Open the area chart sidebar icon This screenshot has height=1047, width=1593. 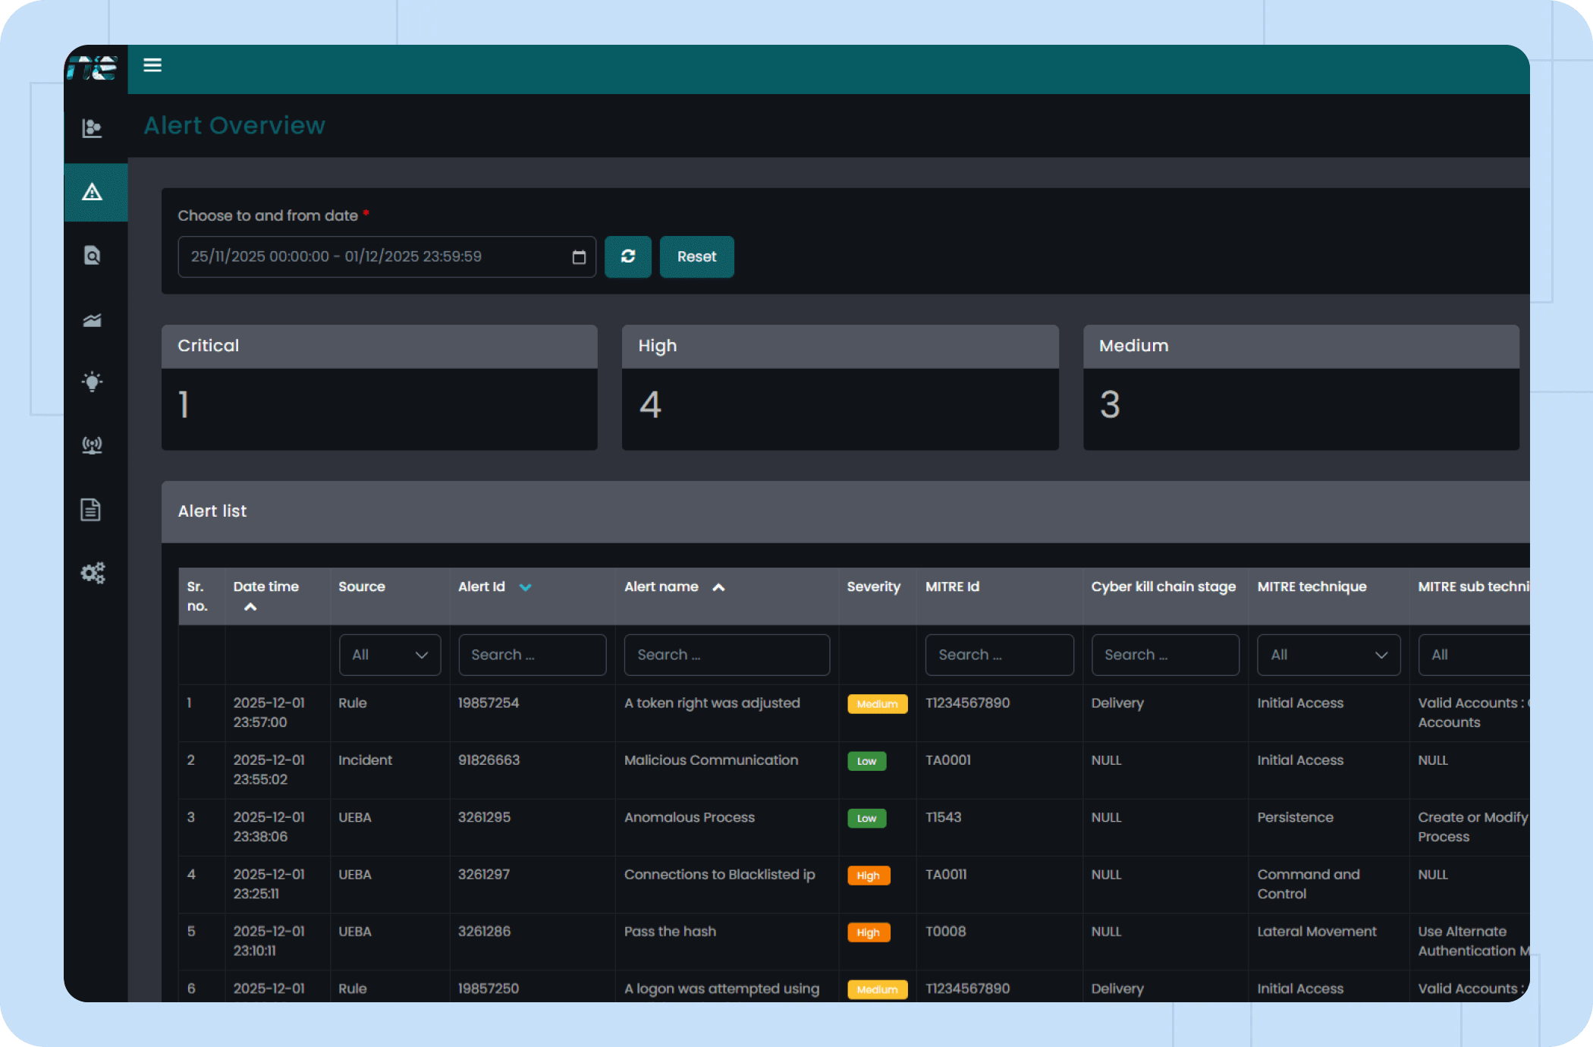93,320
